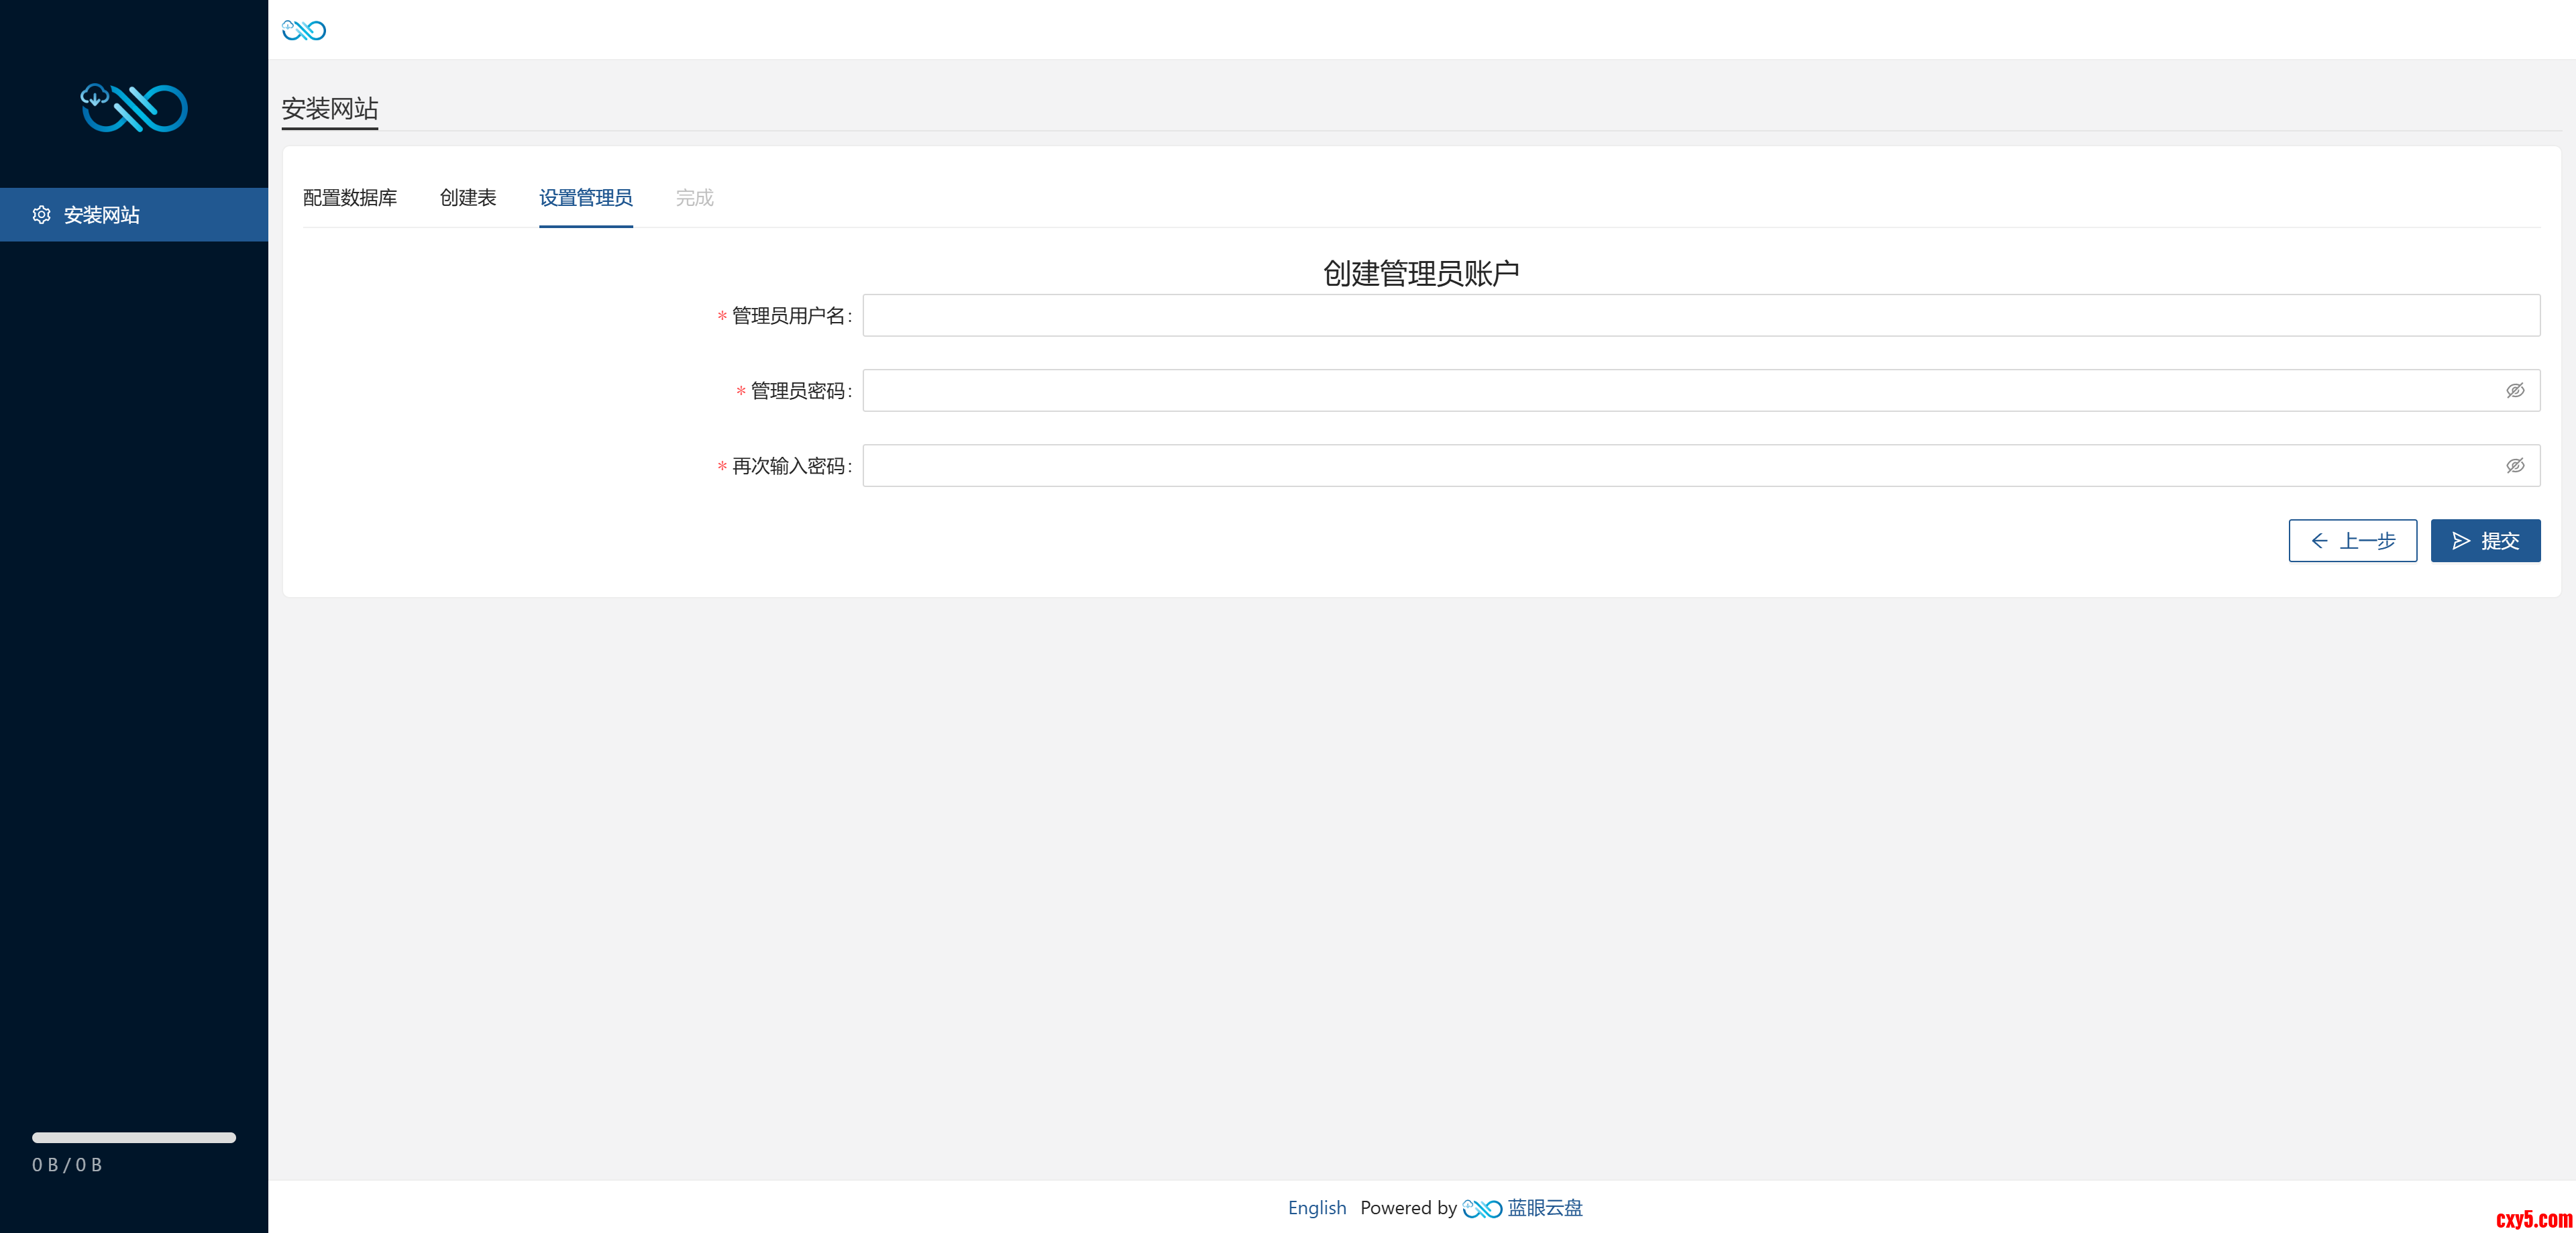Viewport: 2576px width, 1233px height.
Task: Switch to the 创建表 tab
Action: 468,198
